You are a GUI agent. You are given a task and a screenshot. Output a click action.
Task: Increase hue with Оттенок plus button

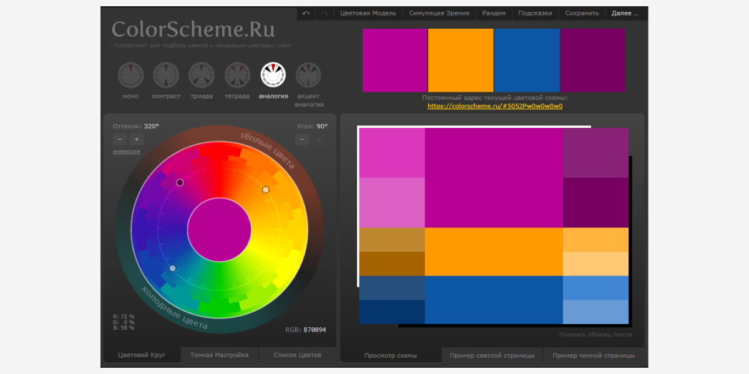pyautogui.click(x=136, y=140)
